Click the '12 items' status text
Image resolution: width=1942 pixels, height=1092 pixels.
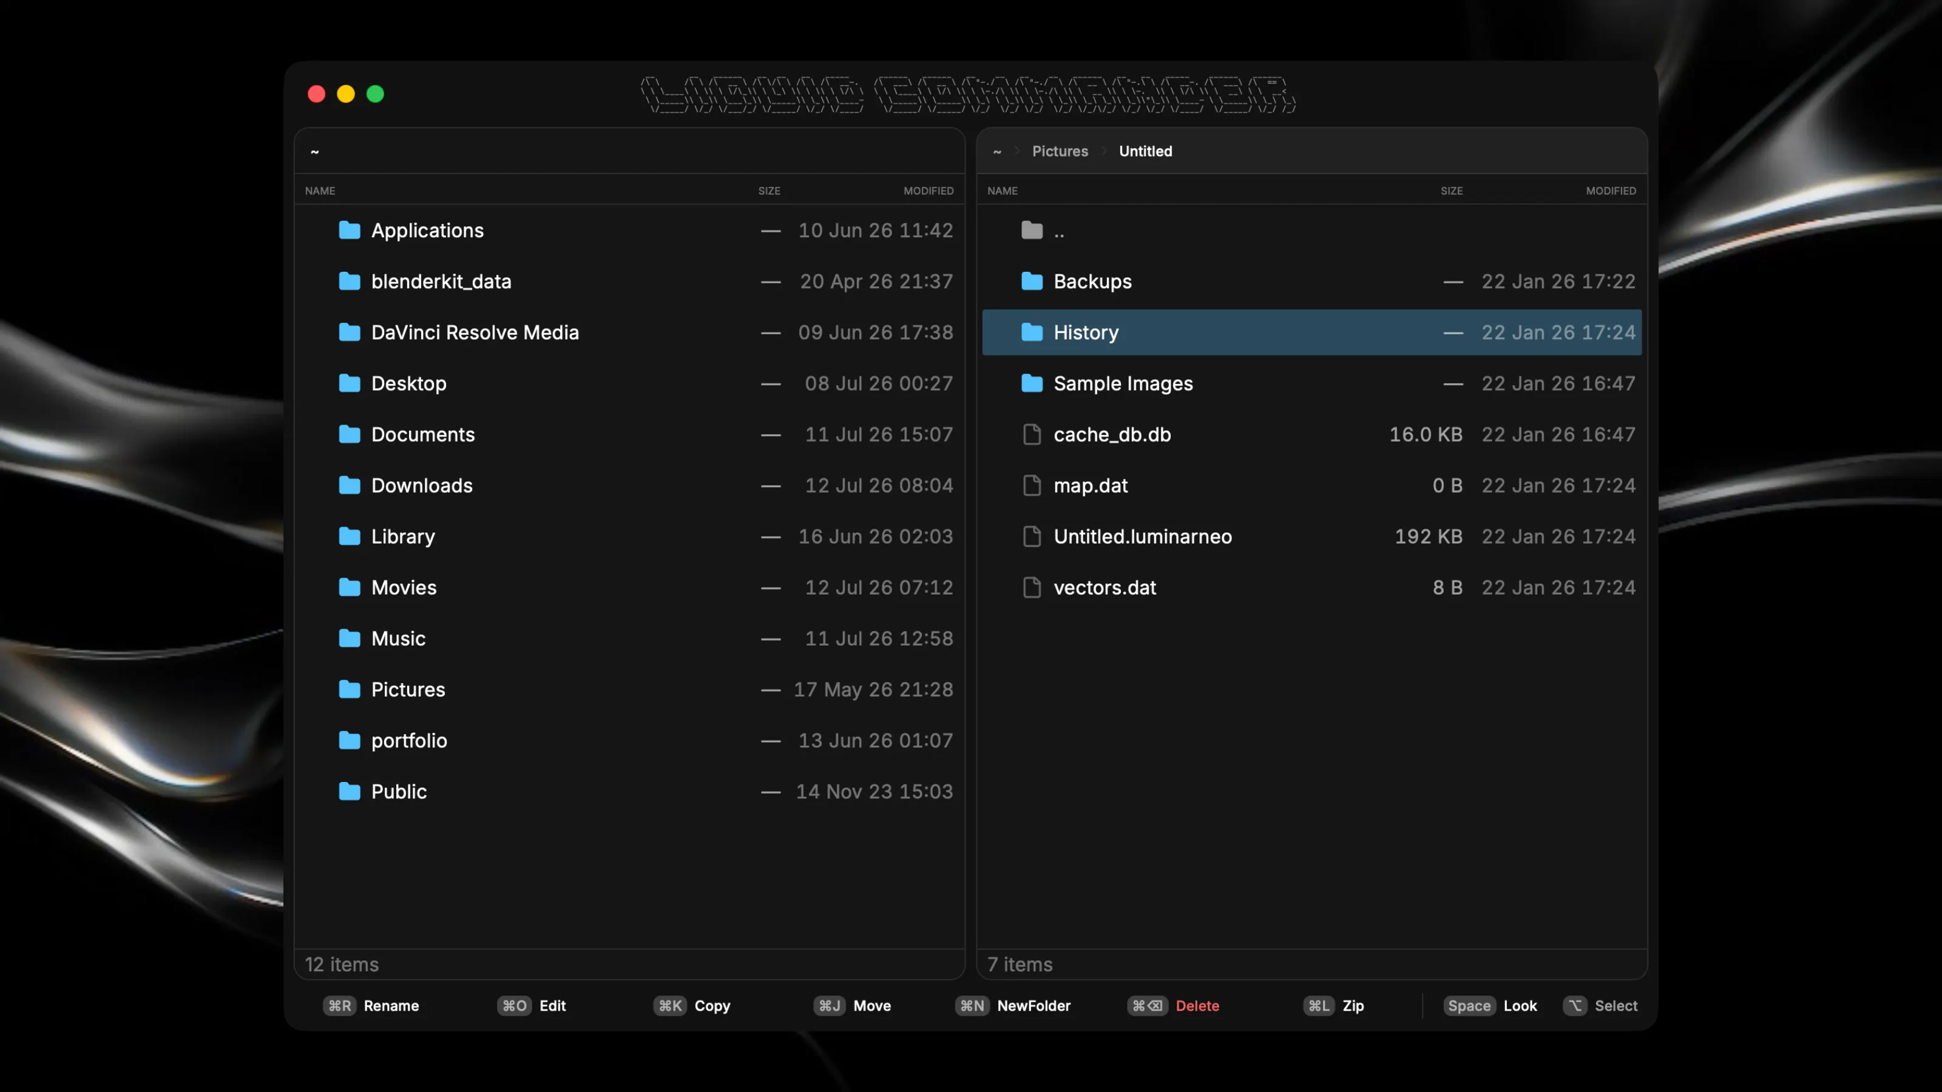(342, 964)
